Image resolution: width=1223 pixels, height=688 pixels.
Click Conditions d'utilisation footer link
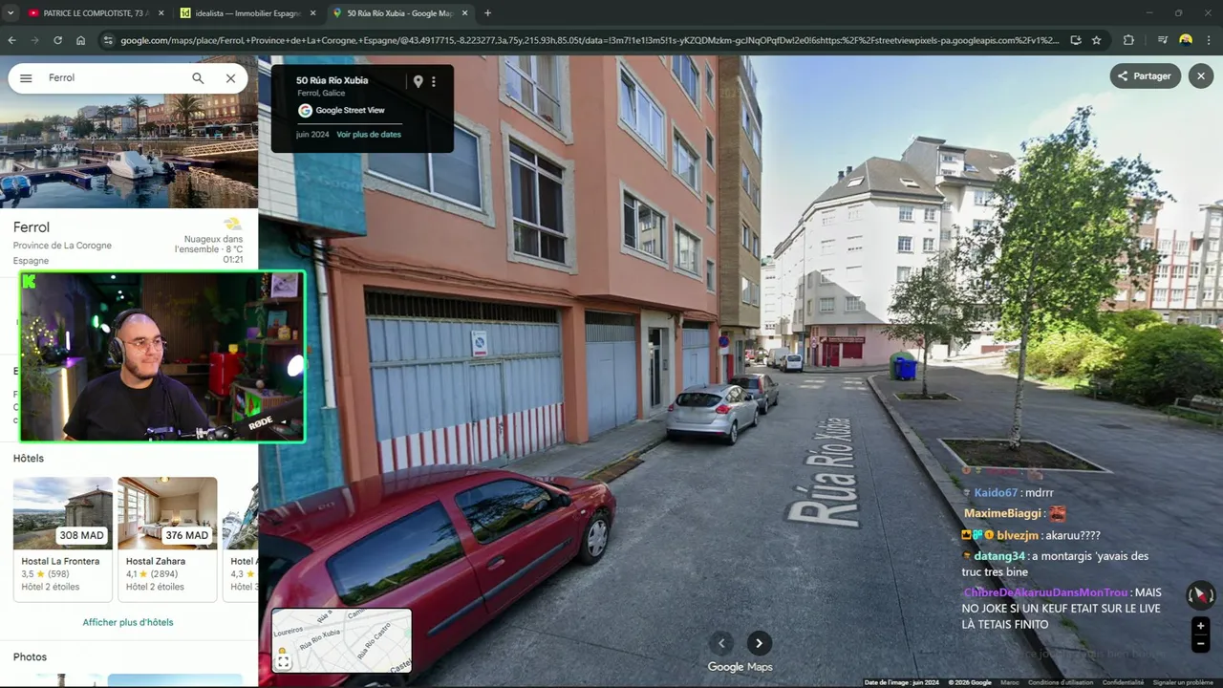point(1061,682)
